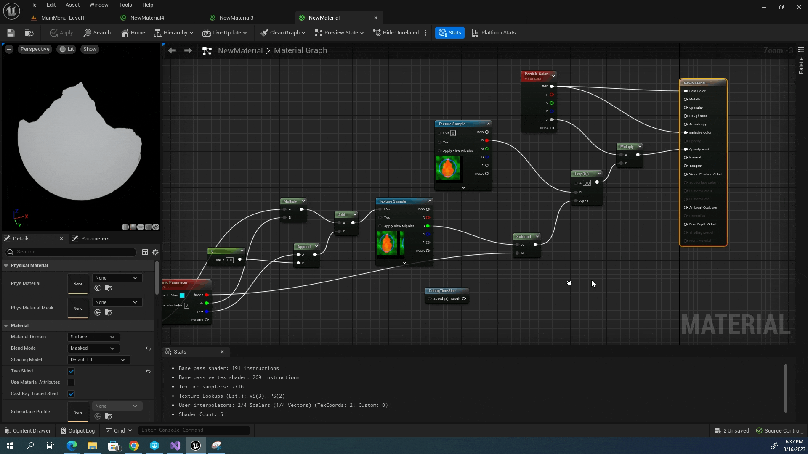Expand Clean Graph options
This screenshot has height=454, width=808.
(x=283, y=32)
